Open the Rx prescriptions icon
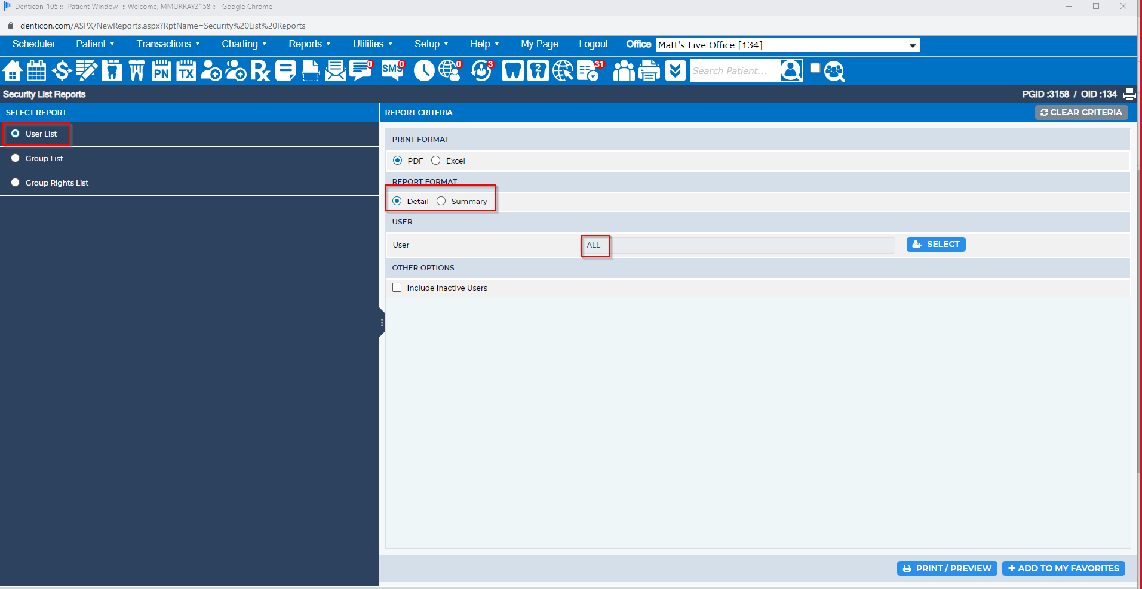The height and width of the screenshot is (589, 1142). click(259, 70)
